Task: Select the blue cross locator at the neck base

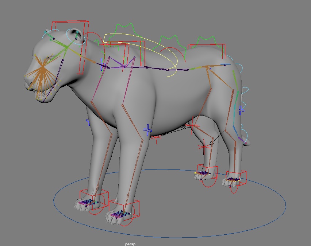Action: pos(102,65)
